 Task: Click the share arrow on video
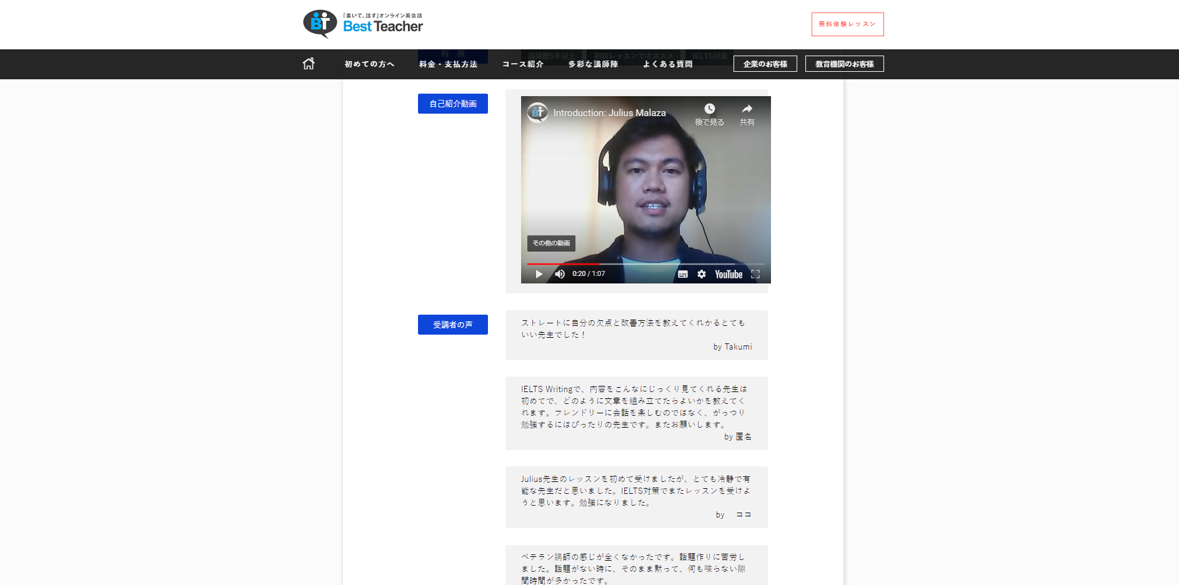click(x=747, y=114)
